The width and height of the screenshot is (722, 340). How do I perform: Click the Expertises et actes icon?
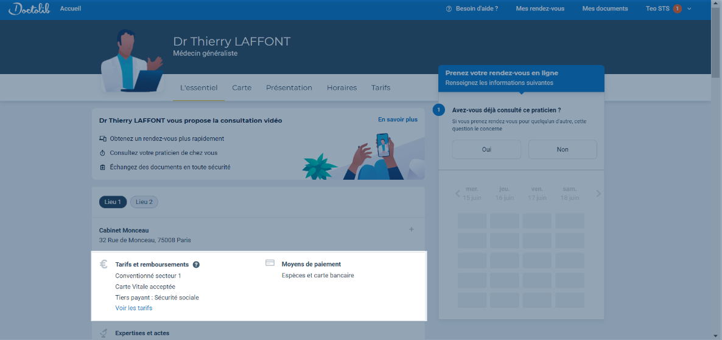(103, 333)
